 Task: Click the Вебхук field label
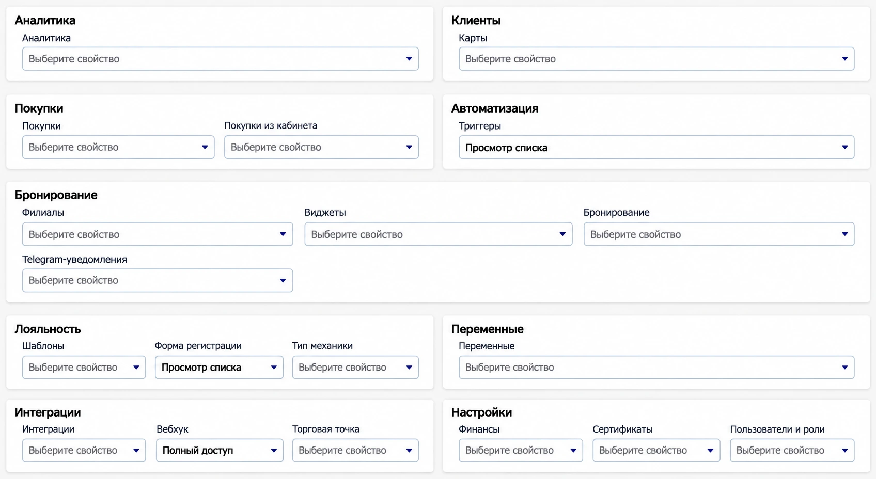(172, 429)
